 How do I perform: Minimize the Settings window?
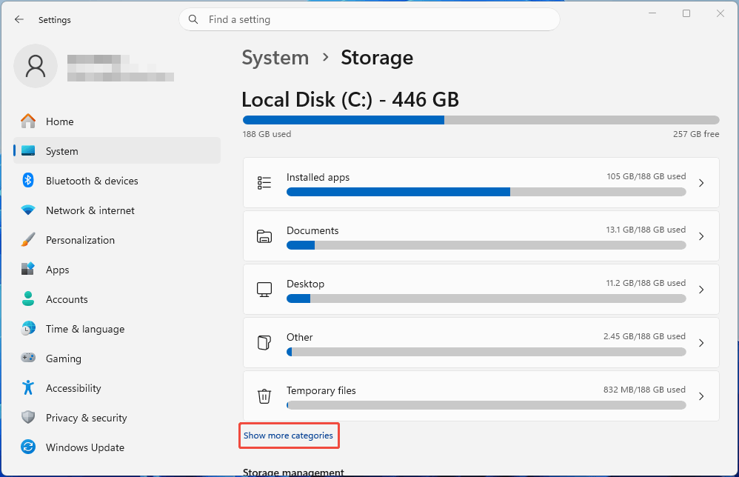click(x=652, y=13)
